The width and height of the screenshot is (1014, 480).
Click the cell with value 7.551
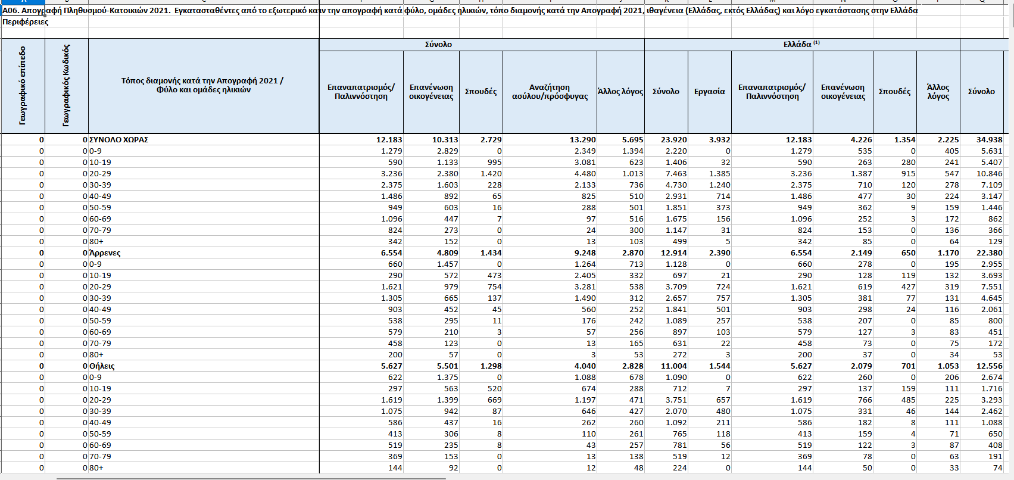coord(982,287)
